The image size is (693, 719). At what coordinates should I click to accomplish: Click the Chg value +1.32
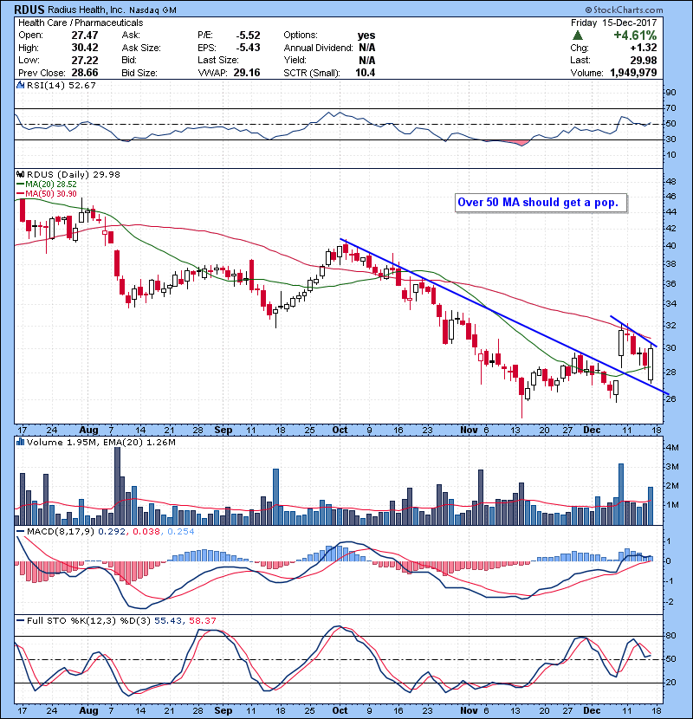(644, 48)
